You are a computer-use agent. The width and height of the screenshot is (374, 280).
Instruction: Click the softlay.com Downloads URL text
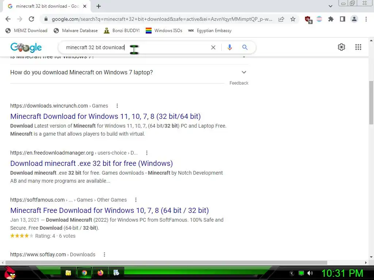click(x=53, y=254)
